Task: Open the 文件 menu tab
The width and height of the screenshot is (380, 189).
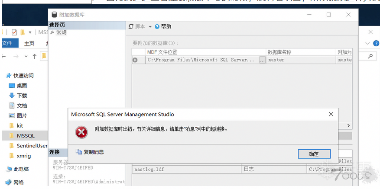Action: point(7,43)
